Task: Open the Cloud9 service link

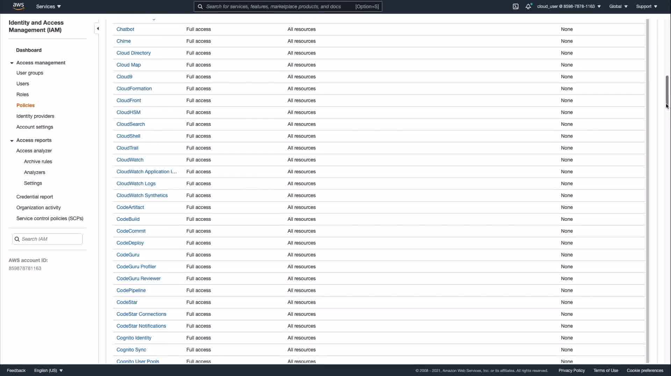Action: pyautogui.click(x=124, y=77)
